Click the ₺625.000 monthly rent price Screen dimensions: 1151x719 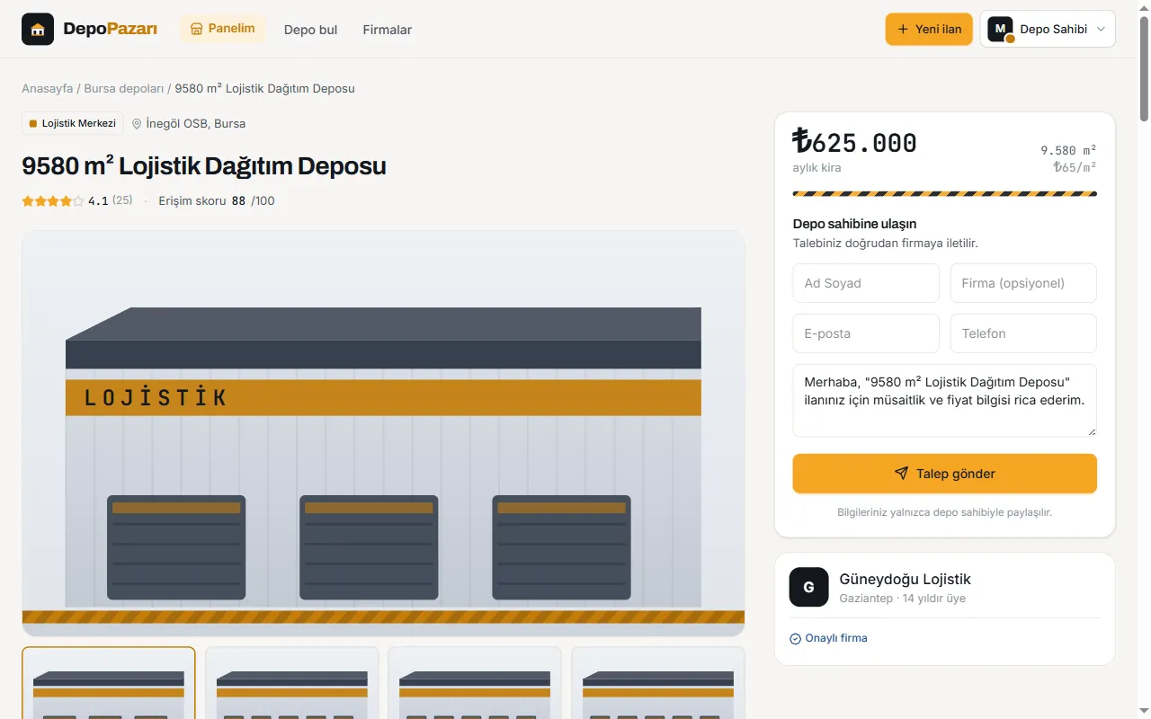coord(855,142)
